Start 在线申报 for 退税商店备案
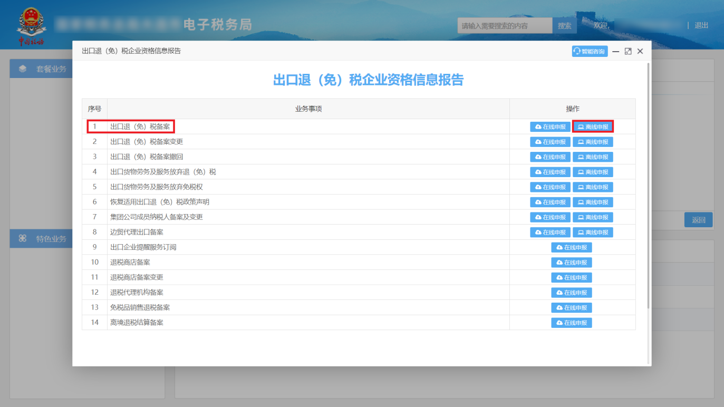 click(571, 262)
